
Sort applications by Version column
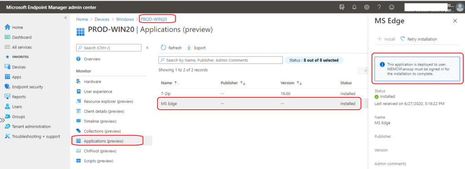291,83
